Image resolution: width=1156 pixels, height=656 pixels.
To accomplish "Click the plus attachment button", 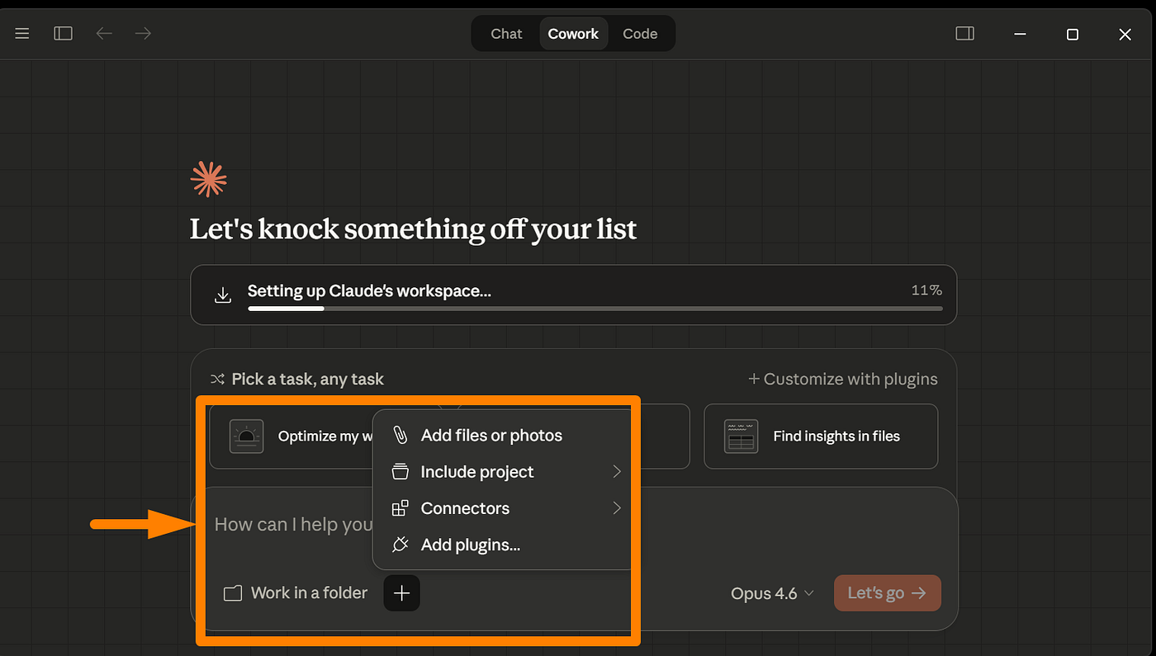I will click(x=402, y=593).
